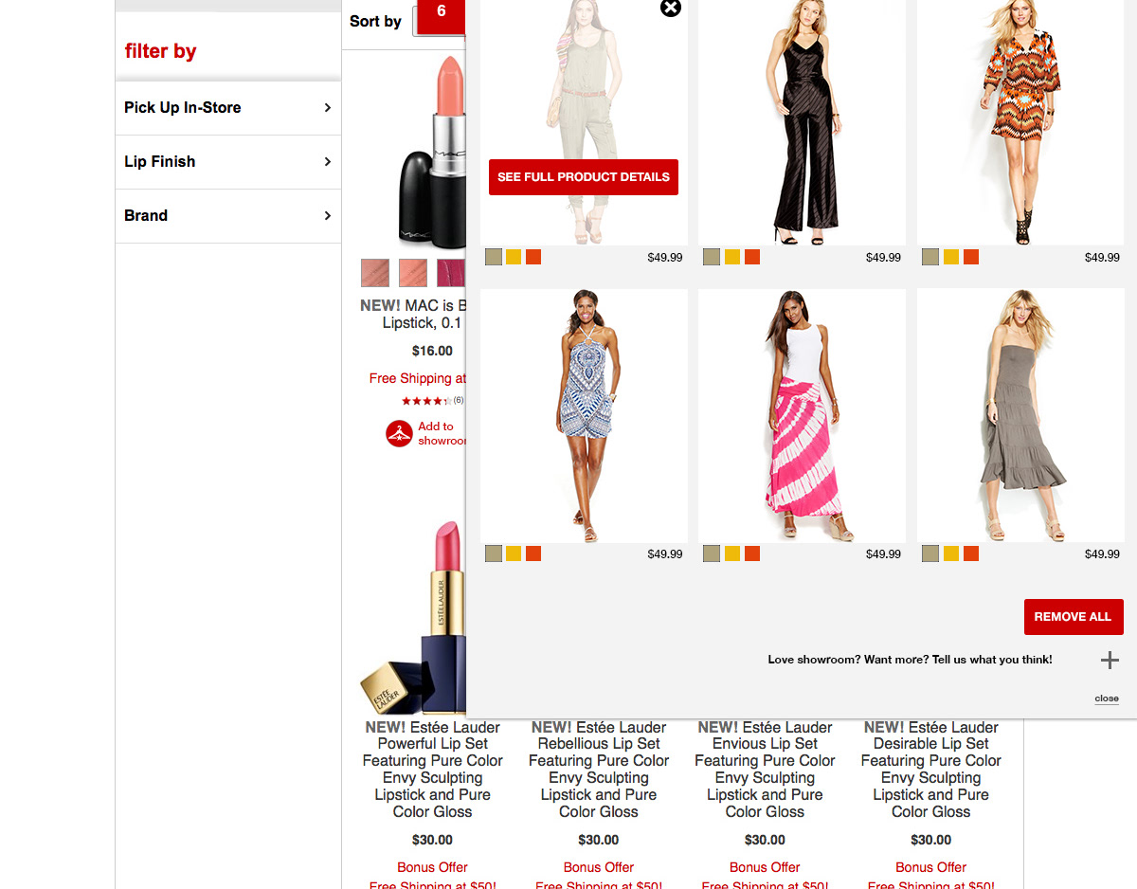Open the Sort by dropdown
The width and height of the screenshot is (1137, 889).
[x=439, y=21]
